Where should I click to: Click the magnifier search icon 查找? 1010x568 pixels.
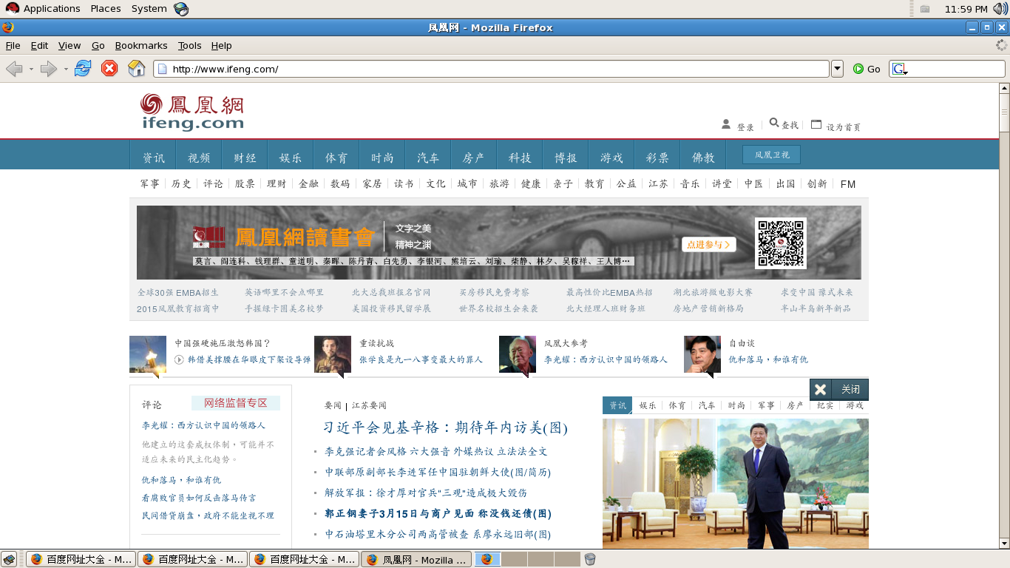point(774,123)
